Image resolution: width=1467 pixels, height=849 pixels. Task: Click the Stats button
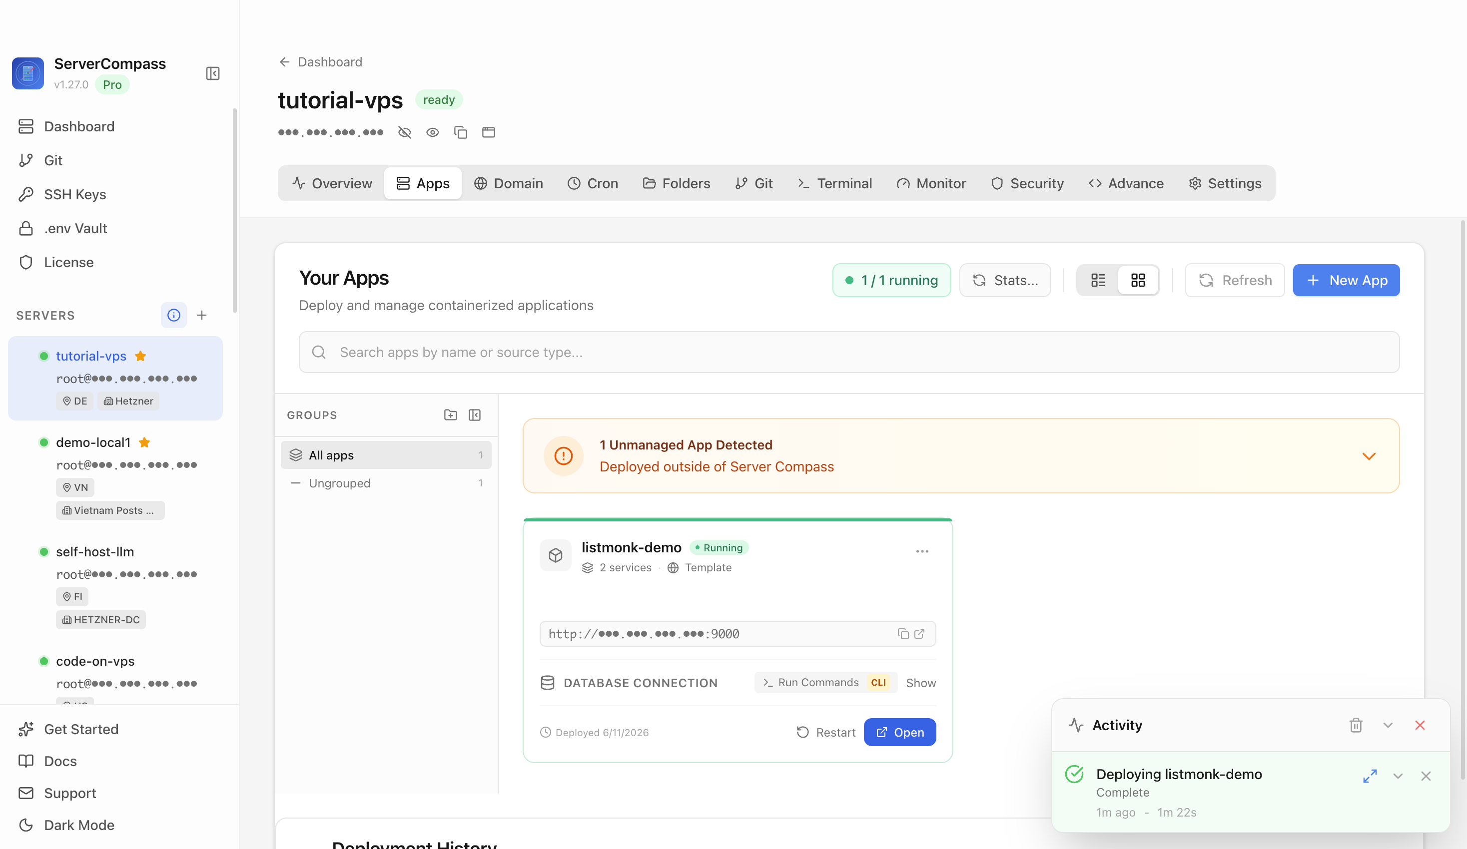click(1005, 281)
